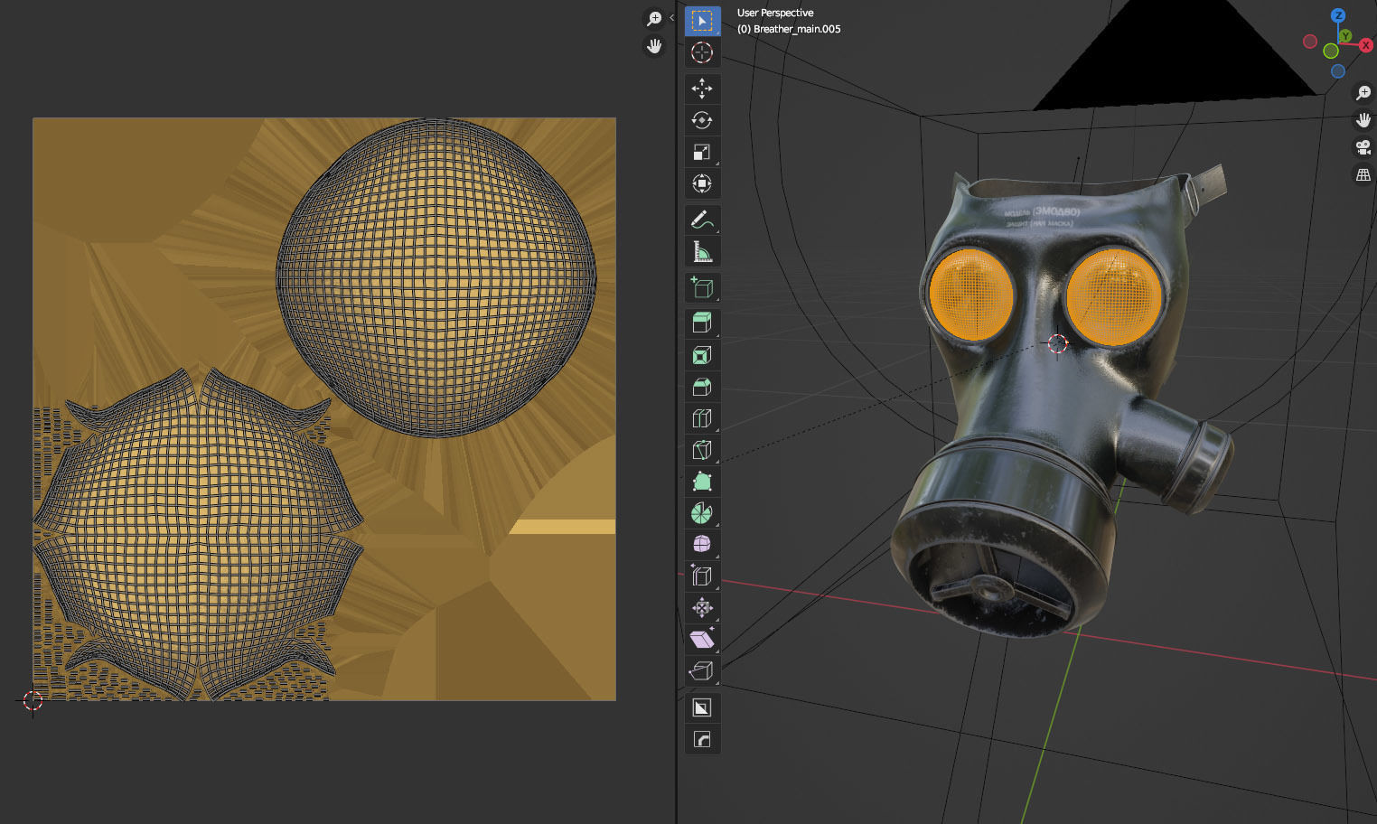Select the Smooth vertices tool
1377x824 pixels.
coord(702,544)
